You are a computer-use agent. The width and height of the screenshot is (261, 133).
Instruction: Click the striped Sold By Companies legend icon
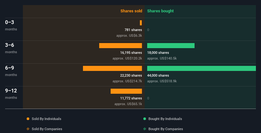28,129
